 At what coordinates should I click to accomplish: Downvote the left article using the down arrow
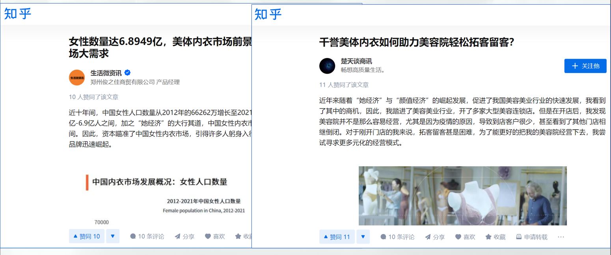pyautogui.click(x=113, y=236)
